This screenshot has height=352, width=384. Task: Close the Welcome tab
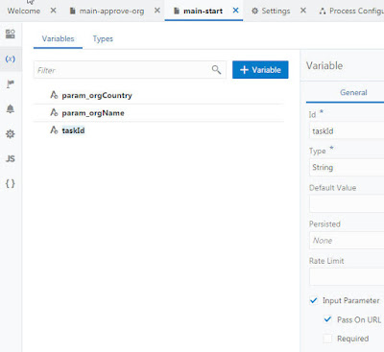coord(54,11)
